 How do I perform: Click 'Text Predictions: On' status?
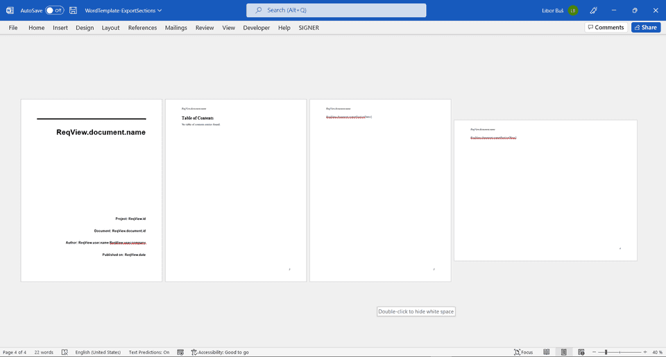pos(149,352)
